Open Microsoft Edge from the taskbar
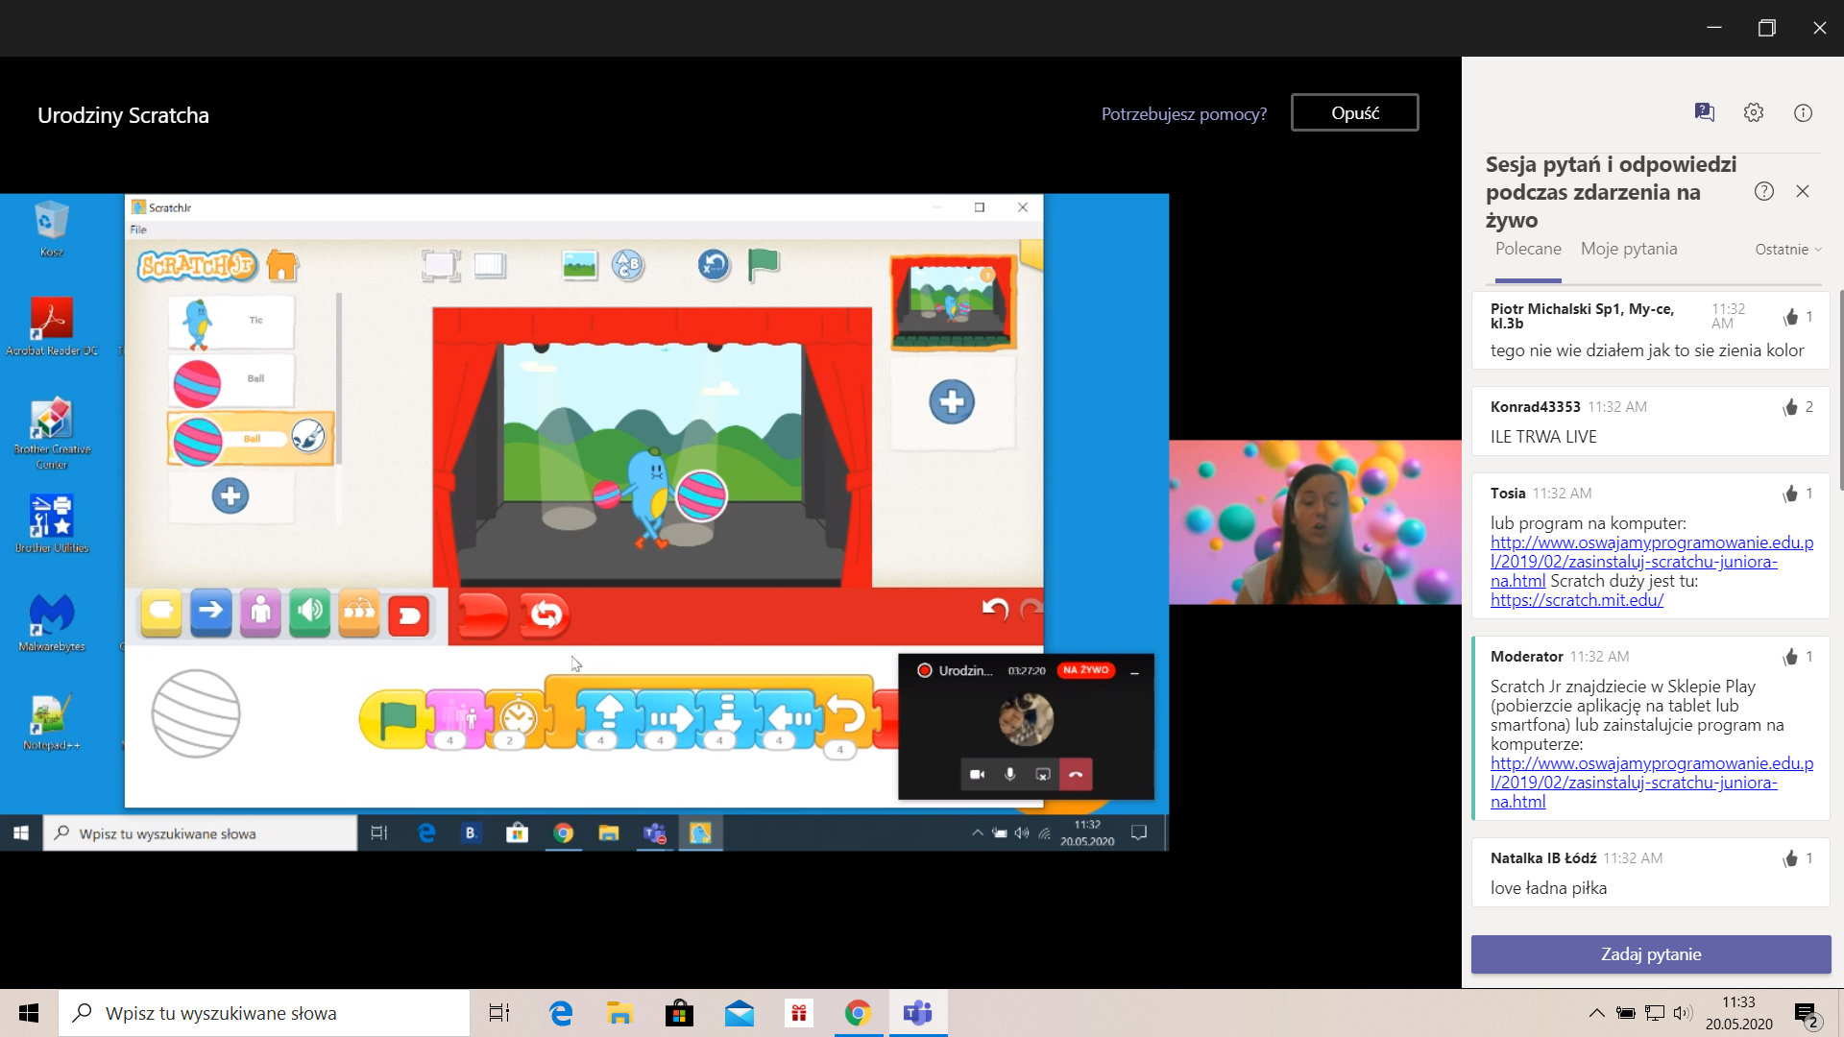 point(561,1013)
